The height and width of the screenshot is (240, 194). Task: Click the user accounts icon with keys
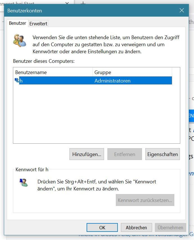[19, 41]
